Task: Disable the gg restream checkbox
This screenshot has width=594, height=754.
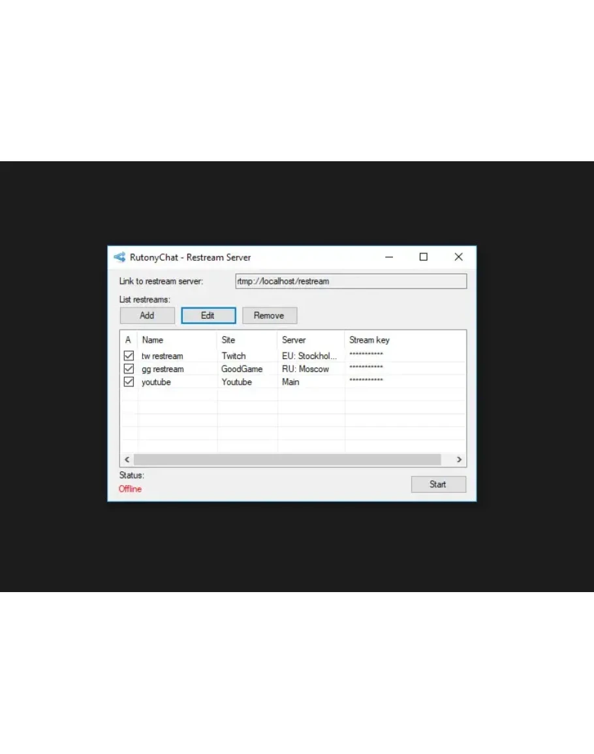Action: pyautogui.click(x=129, y=369)
